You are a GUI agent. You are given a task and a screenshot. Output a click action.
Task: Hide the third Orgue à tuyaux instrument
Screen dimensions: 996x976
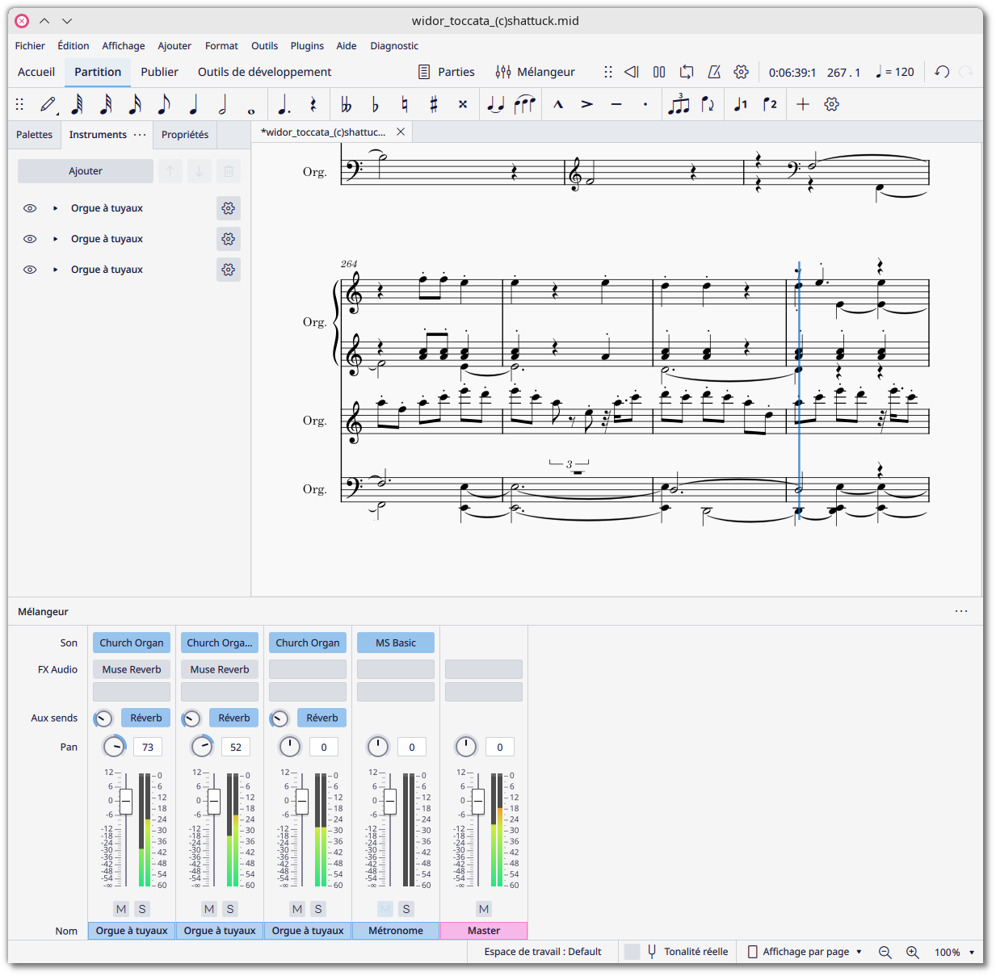30,270
